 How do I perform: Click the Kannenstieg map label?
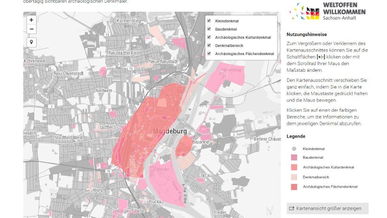point(129,21)
